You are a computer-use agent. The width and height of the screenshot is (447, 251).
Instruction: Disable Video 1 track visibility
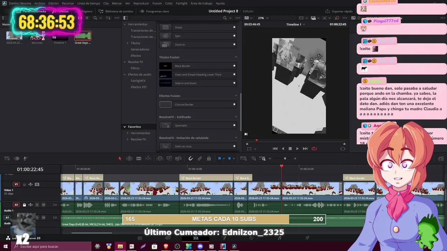point(37,184)
